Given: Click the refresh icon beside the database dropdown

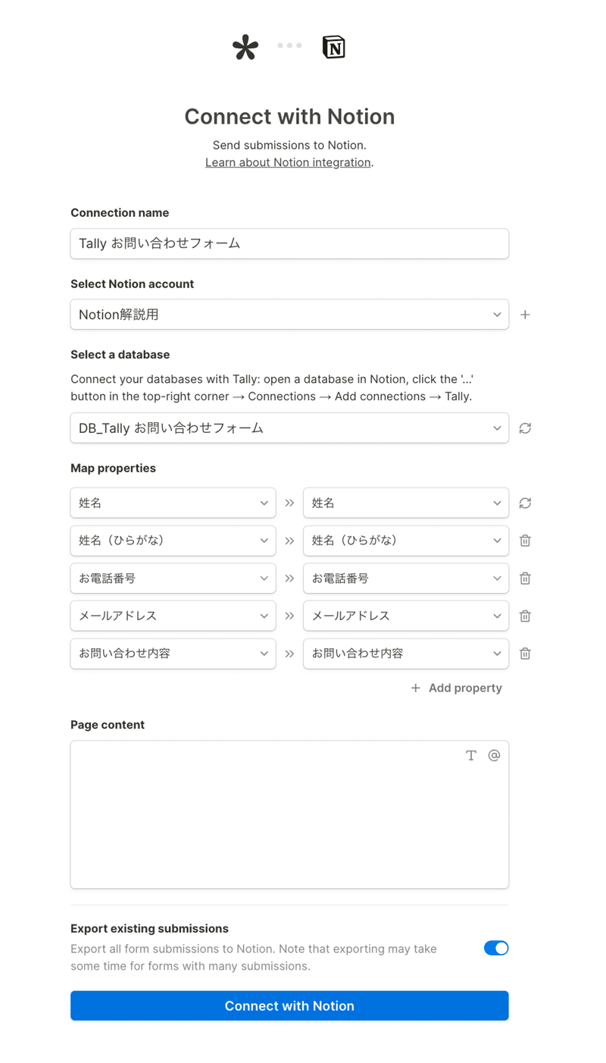Looking at the screenshot, I should click(525, 428).
